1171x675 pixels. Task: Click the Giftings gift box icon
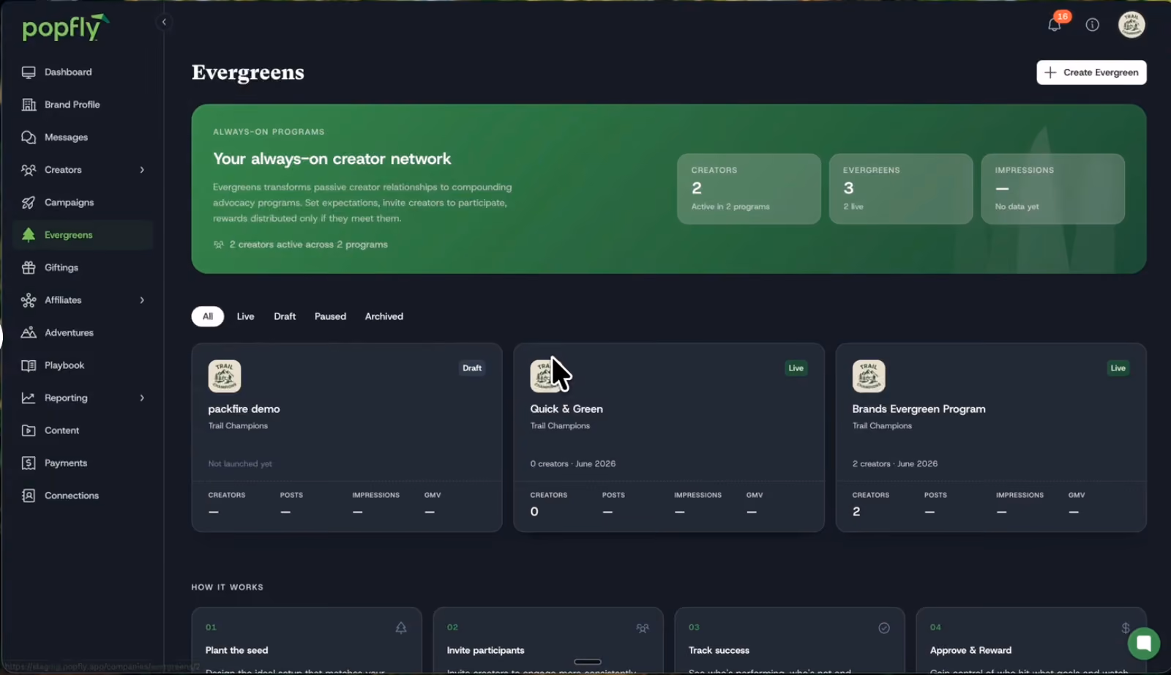click(x=29, y=267)
